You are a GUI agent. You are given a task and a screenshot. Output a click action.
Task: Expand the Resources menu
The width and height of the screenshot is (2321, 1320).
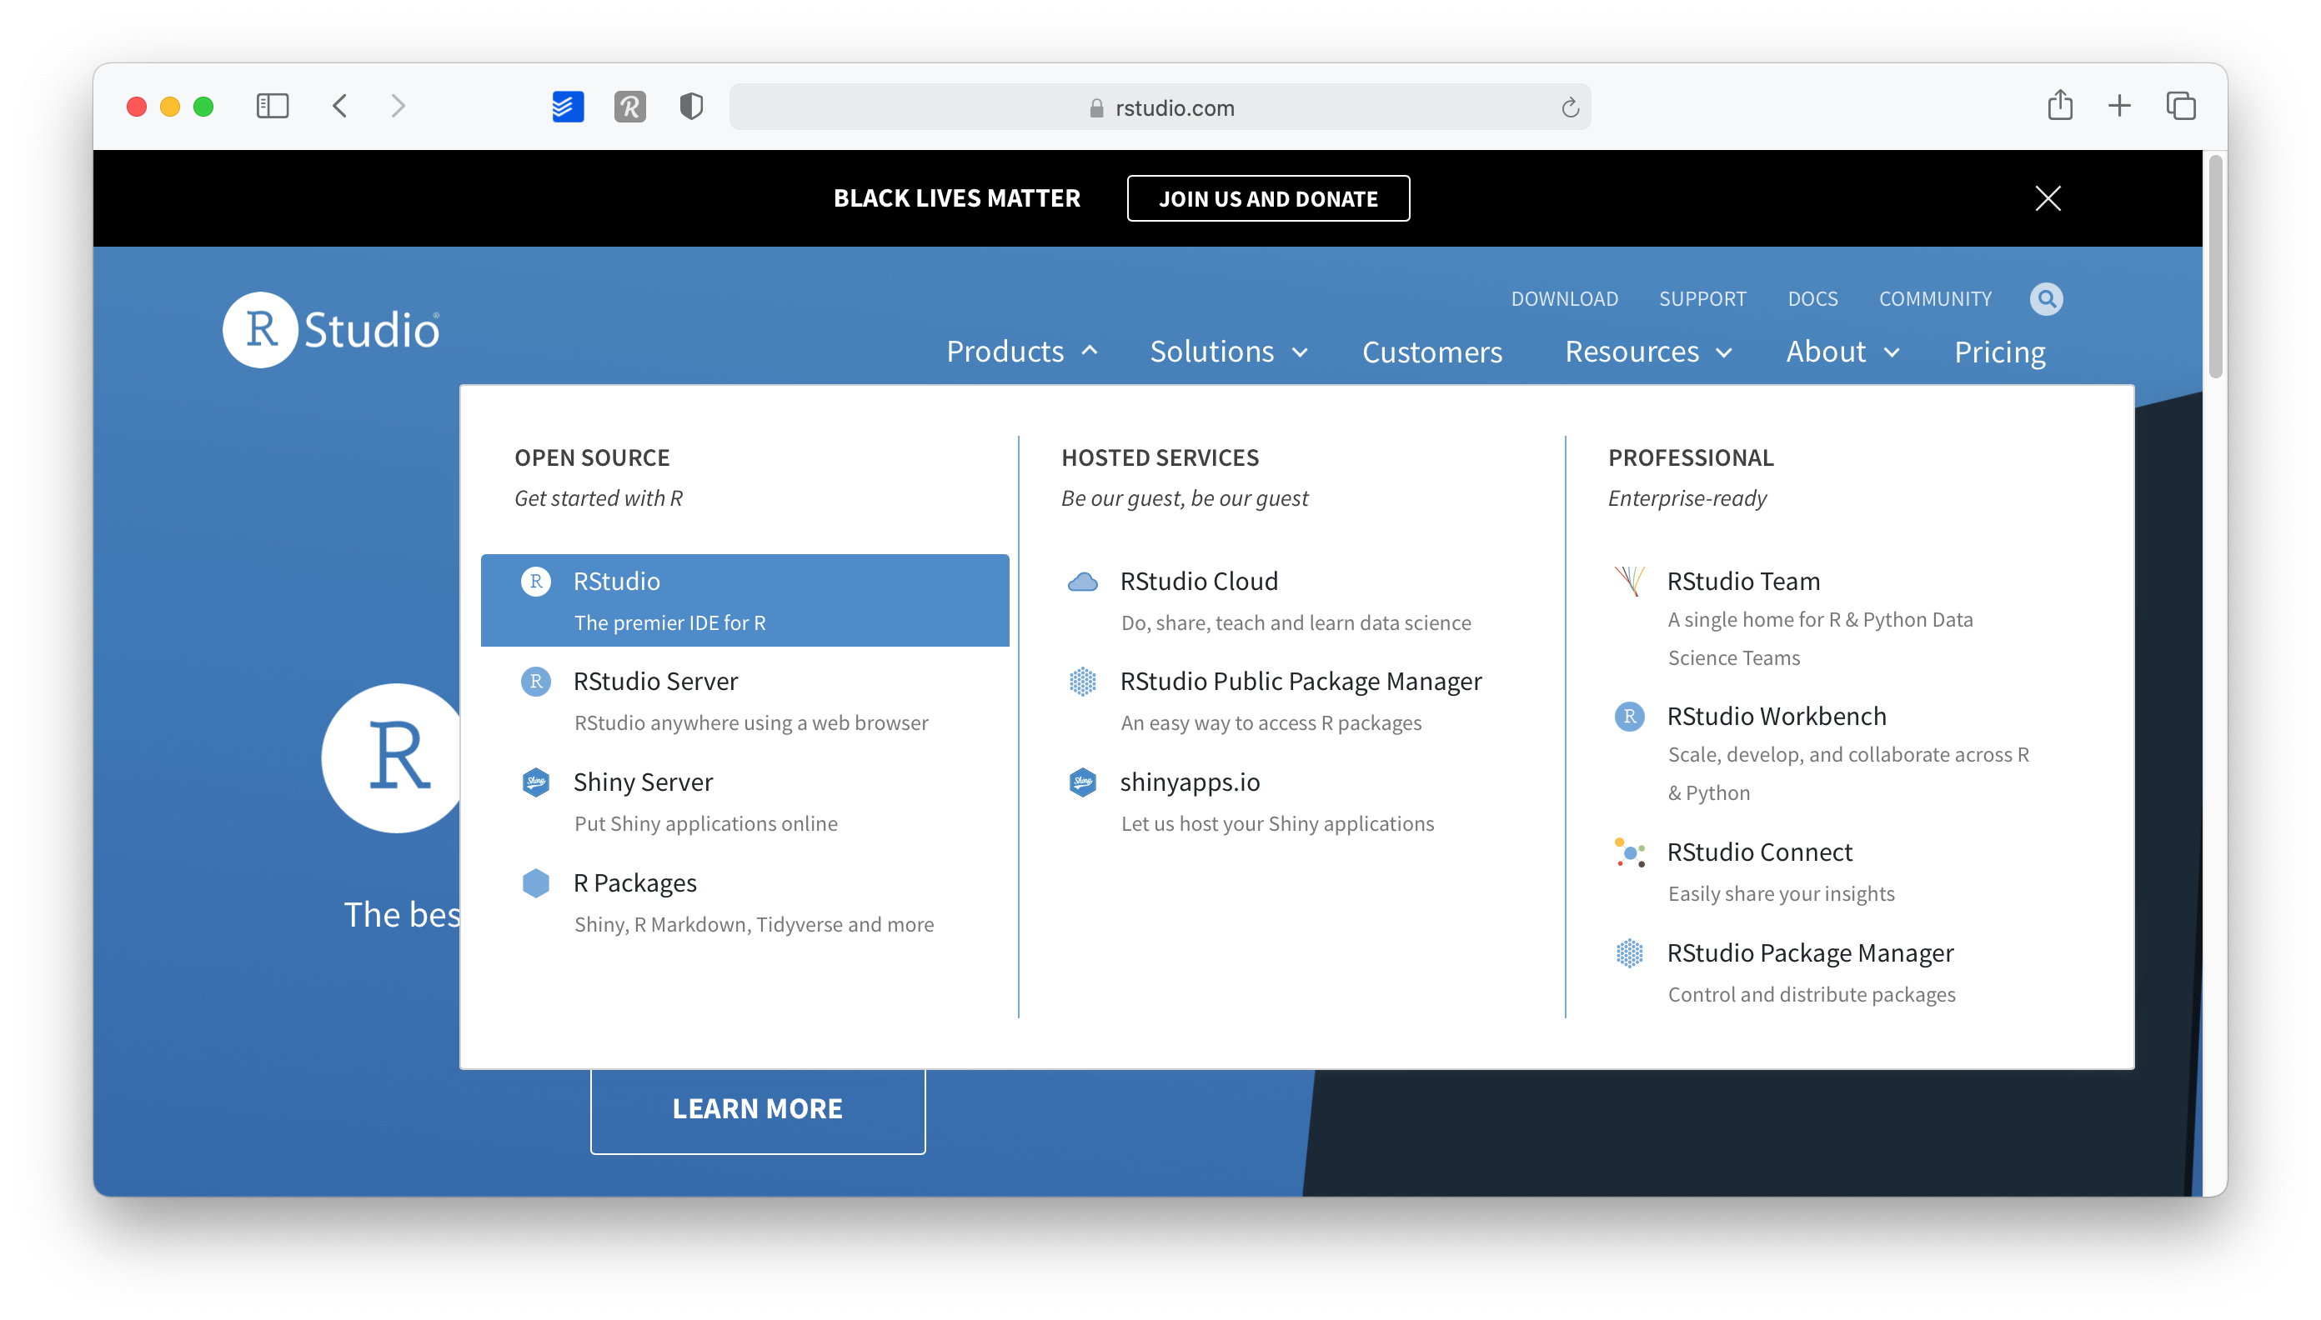point(1648,352)
